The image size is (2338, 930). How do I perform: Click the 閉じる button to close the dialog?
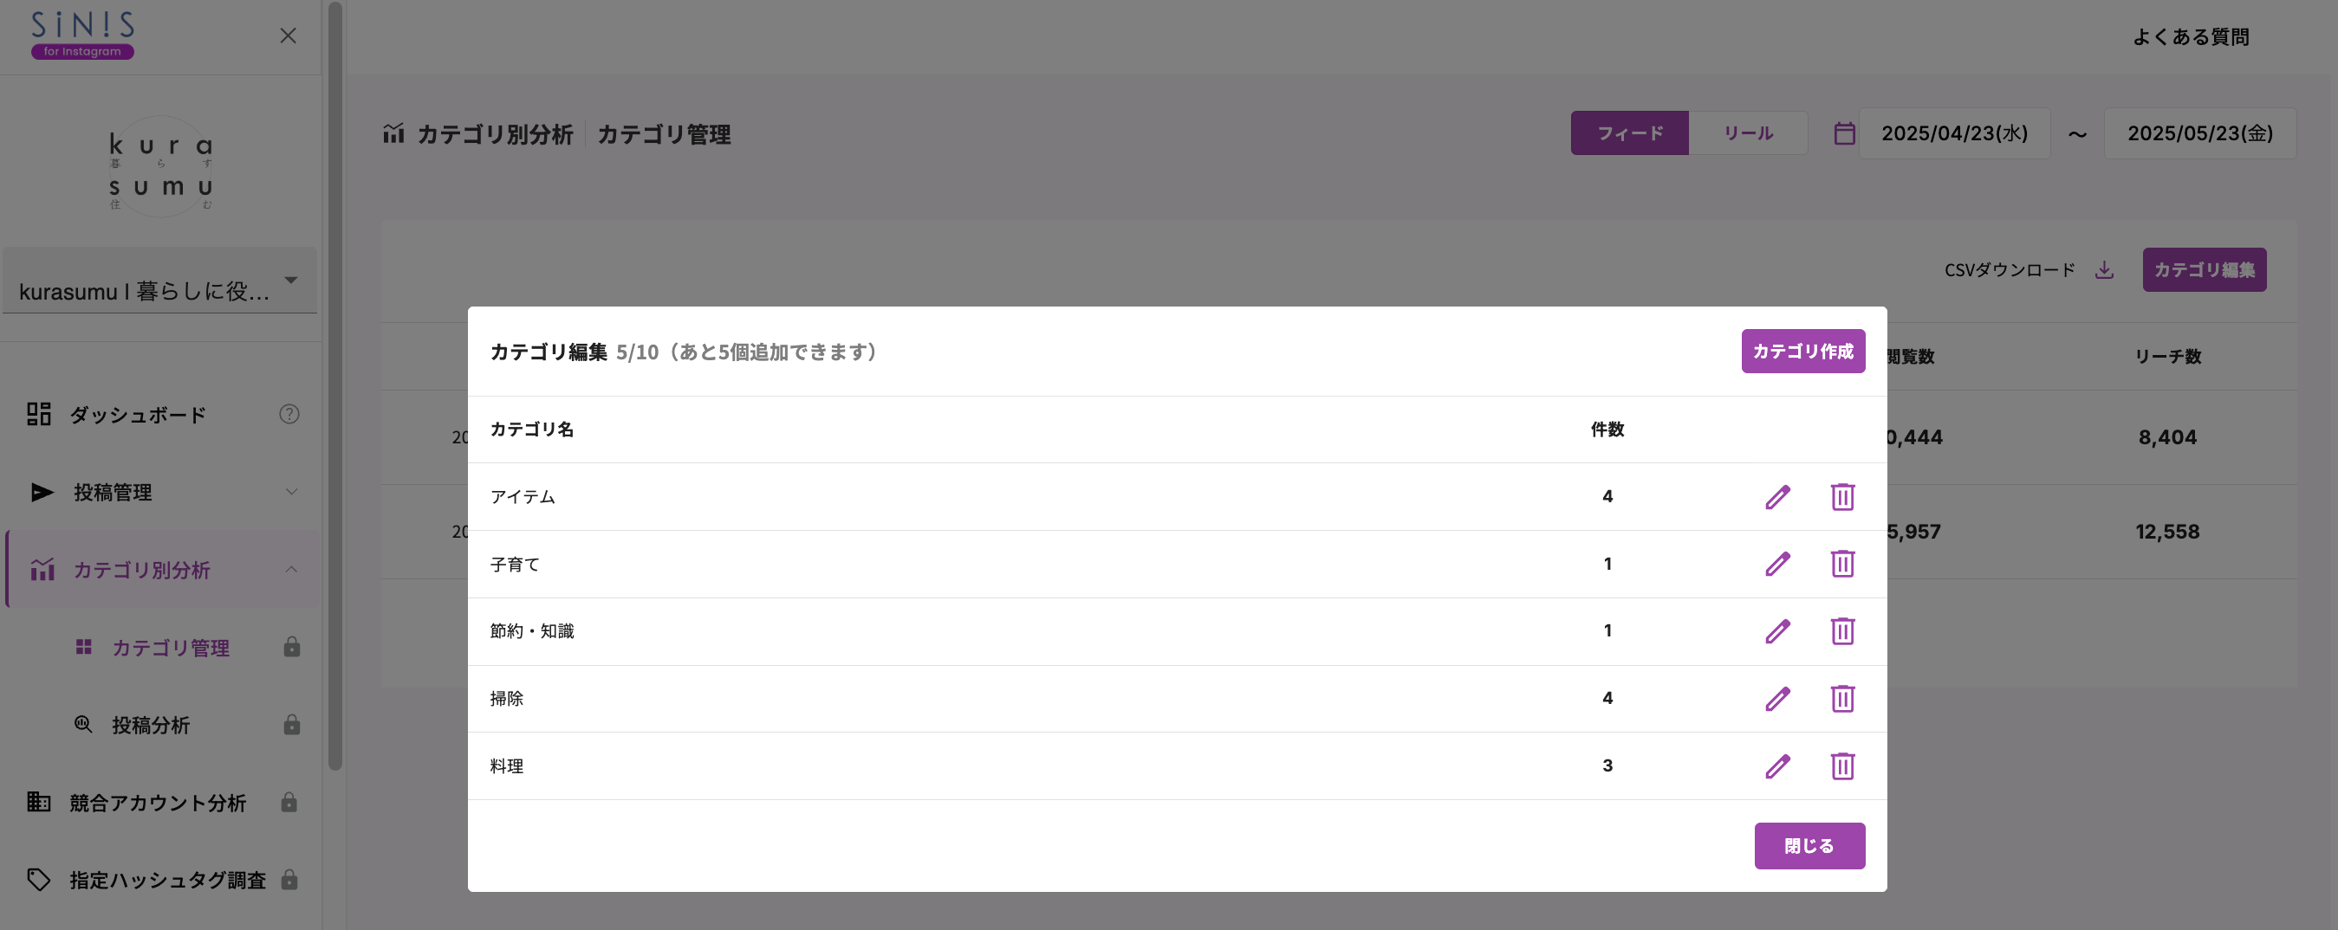click(x=1809, y=845)
